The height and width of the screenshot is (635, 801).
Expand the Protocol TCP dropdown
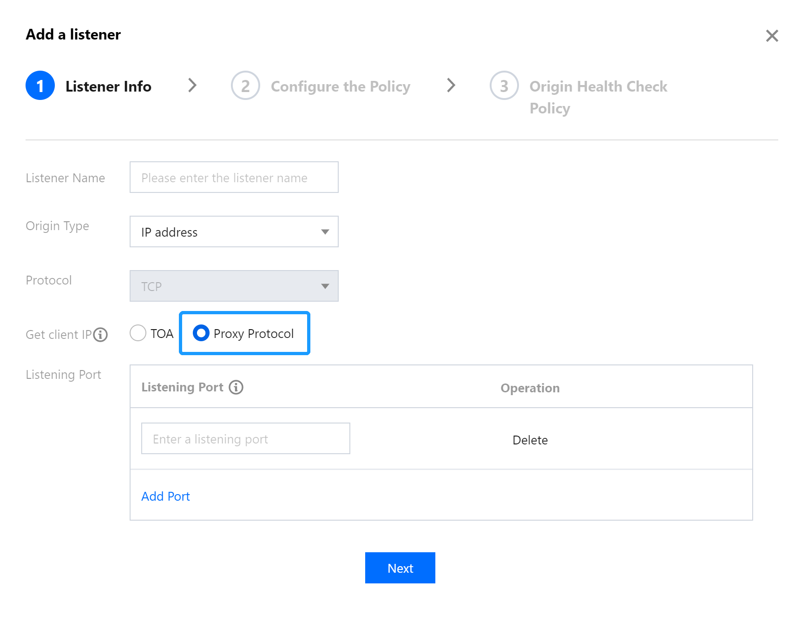(x=234, y=286)
